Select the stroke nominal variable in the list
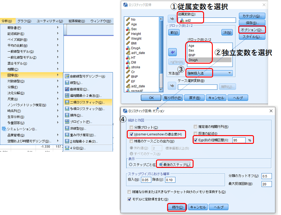 pos(135,67)
